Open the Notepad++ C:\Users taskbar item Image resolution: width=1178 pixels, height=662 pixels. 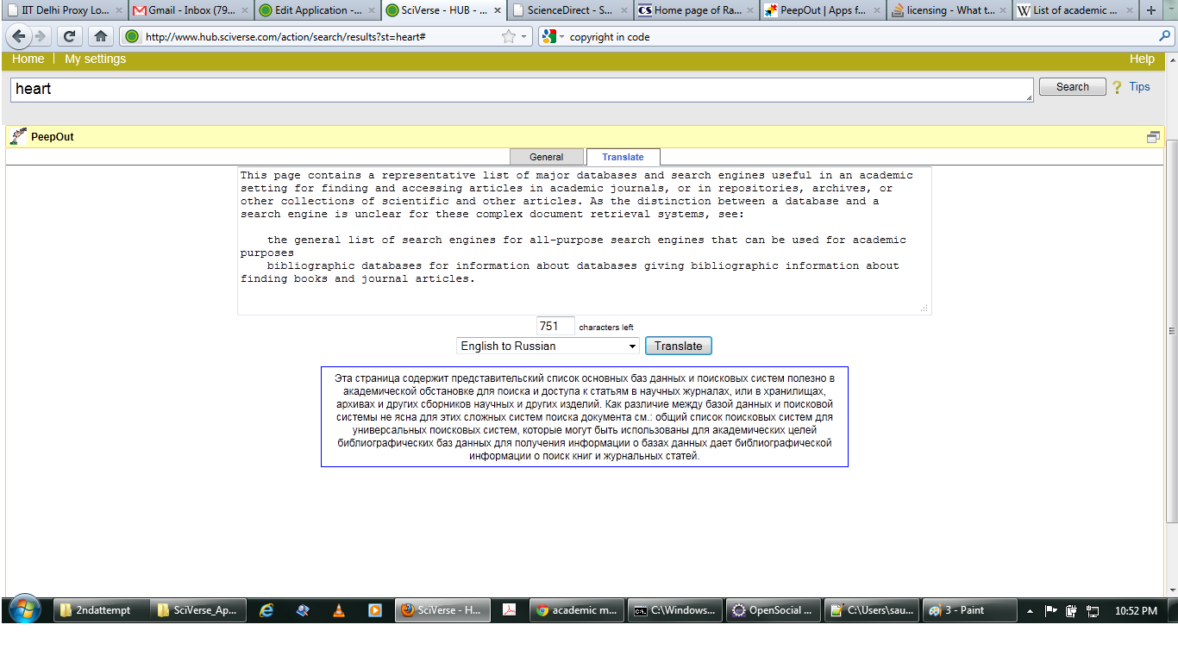point(872,609)
